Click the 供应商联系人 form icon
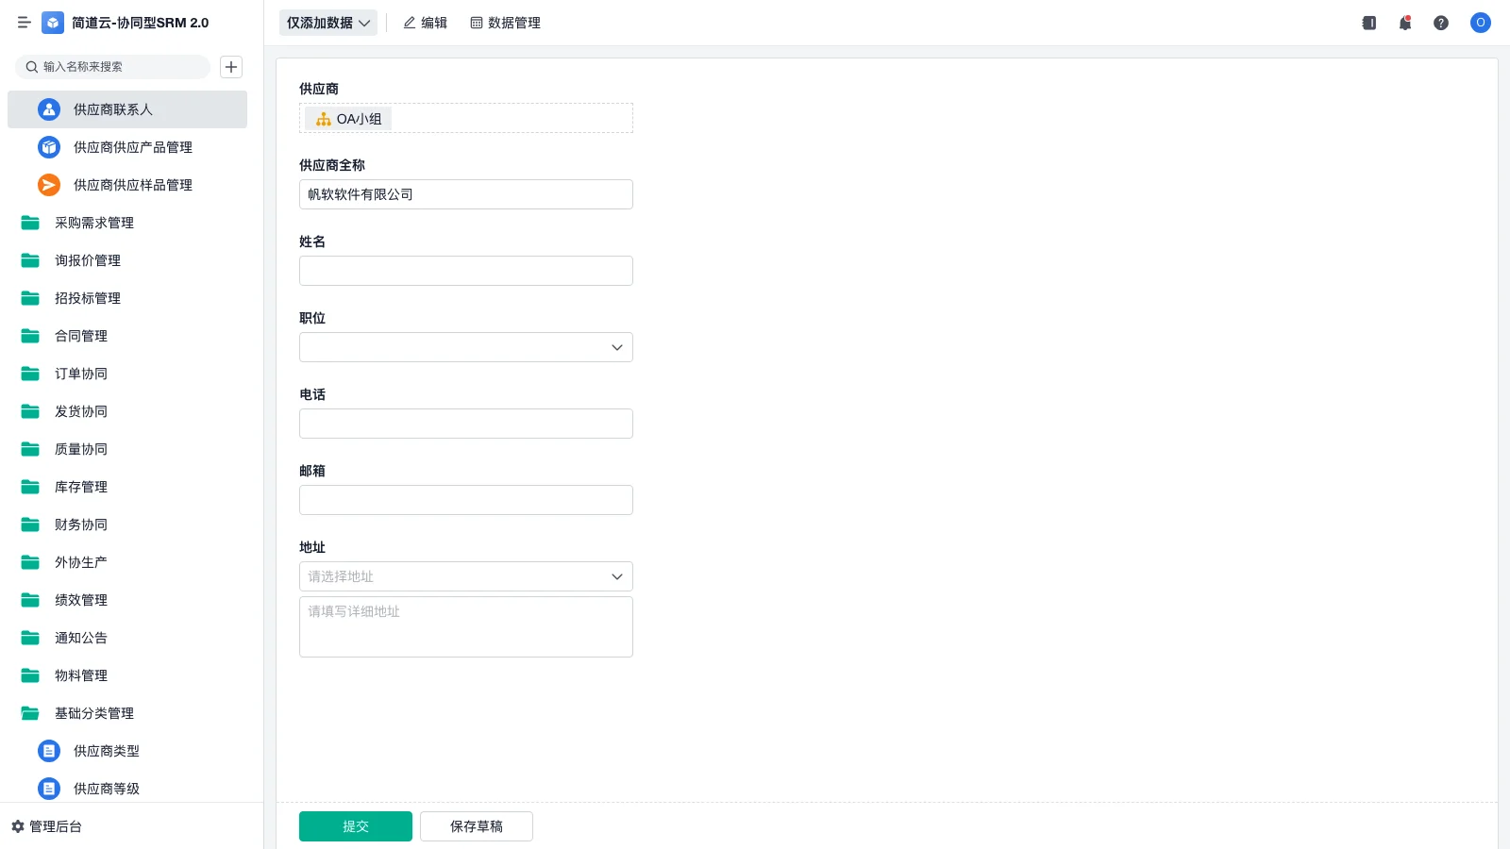 [49, 109]
